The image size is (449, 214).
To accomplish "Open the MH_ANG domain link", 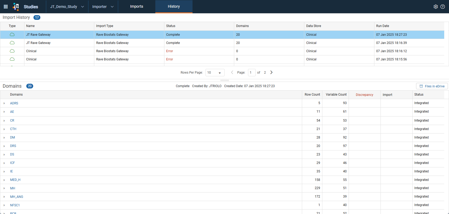I will click(x=16, y=197).
